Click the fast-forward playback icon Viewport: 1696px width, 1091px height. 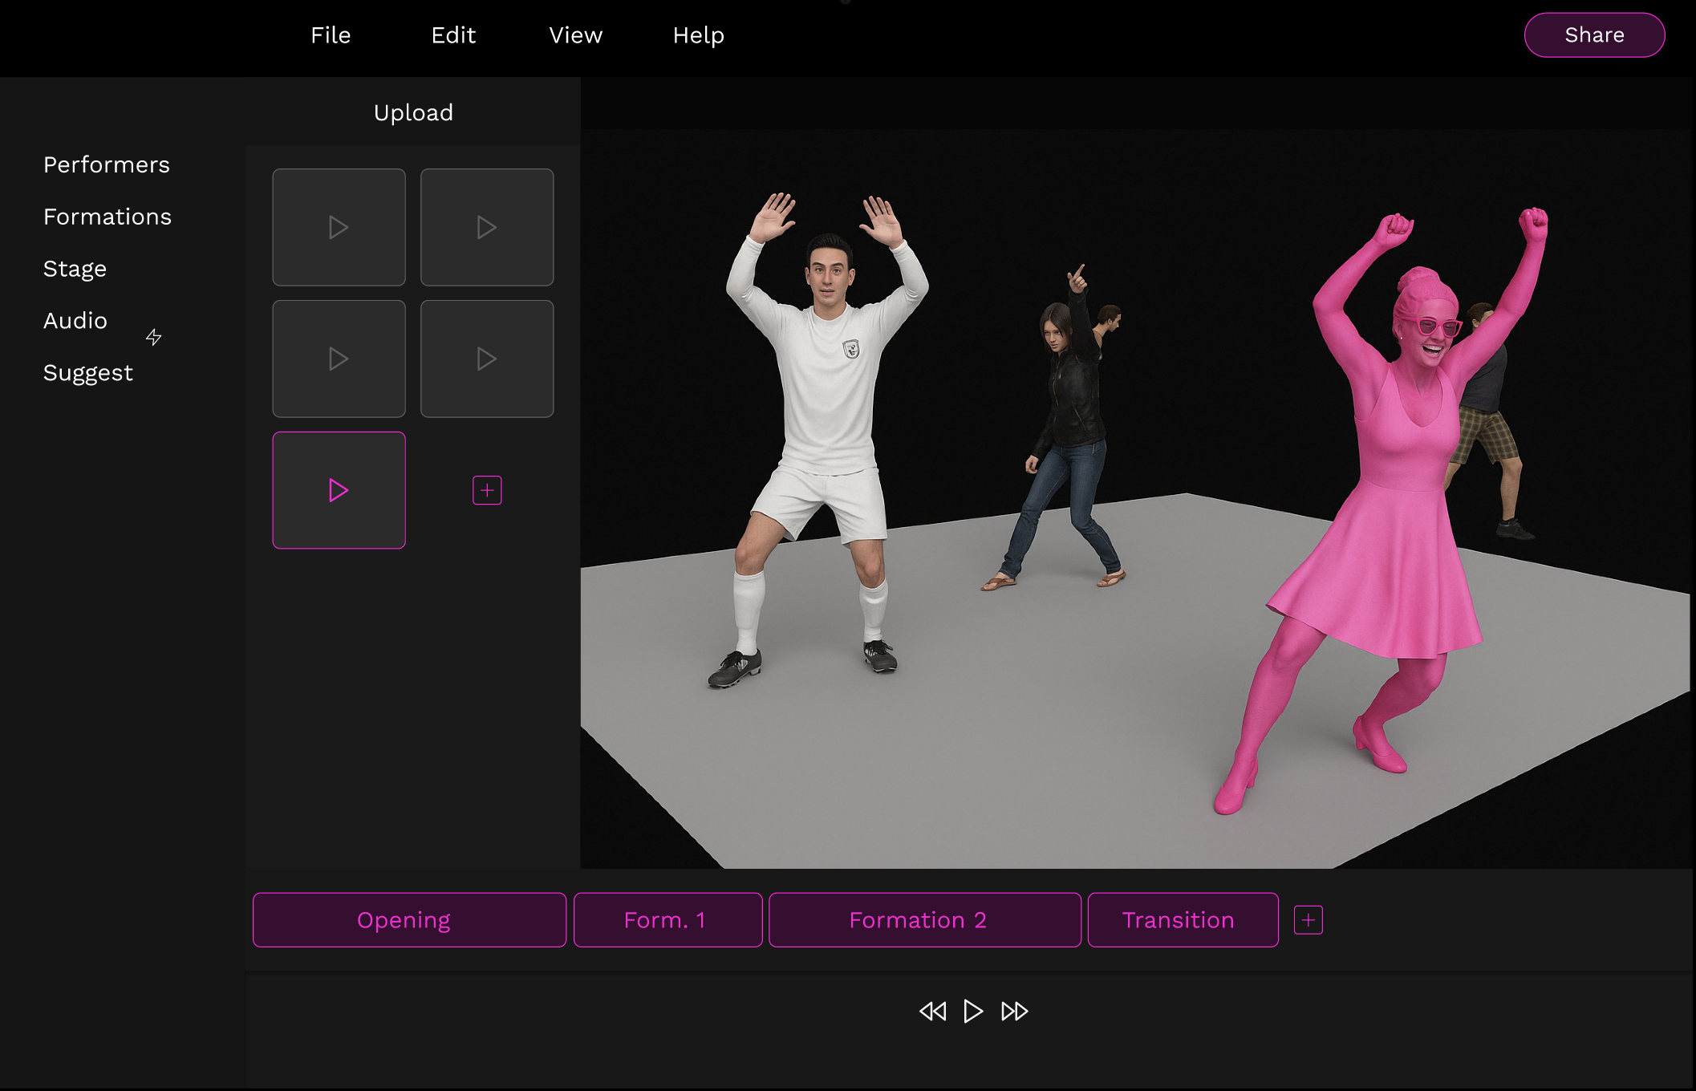1015,1011
